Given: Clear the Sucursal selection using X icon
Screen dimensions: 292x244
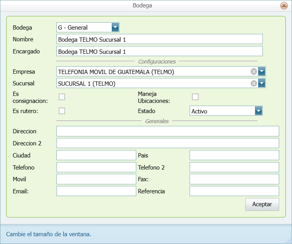Looking at the screenshot, I should pyautogui.click(x=253, y=83).
